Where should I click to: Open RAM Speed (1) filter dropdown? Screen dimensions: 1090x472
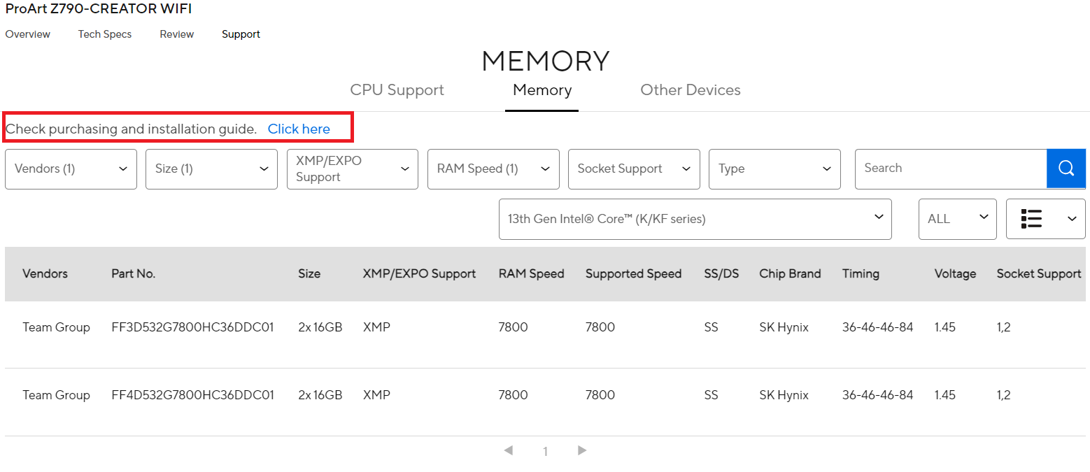coord(493,169)
